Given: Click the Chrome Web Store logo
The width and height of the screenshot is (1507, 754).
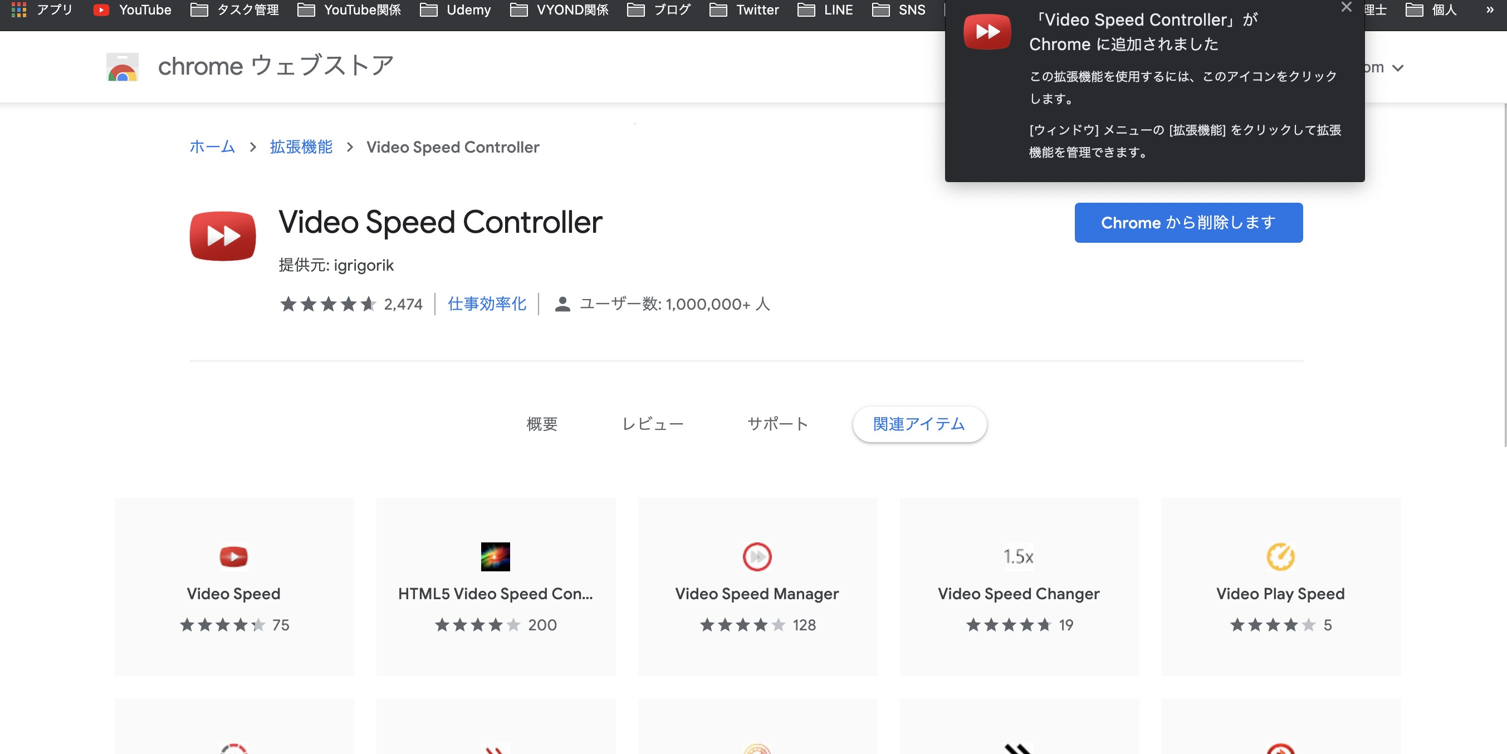Looking at the screenshot, I should (x=123, y=67).
